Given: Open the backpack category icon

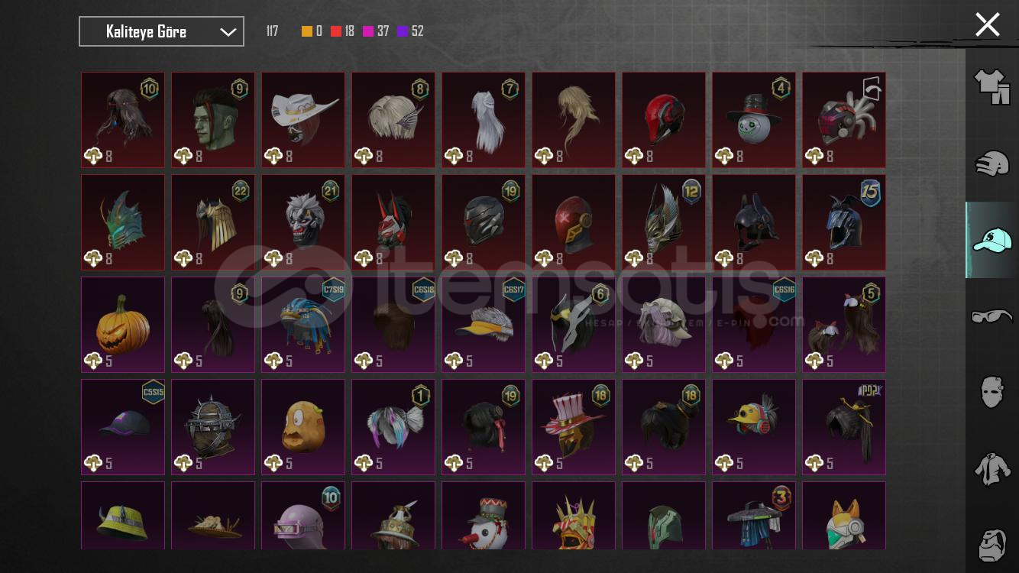Looking at the screenshot, I should tap(992, 544).
